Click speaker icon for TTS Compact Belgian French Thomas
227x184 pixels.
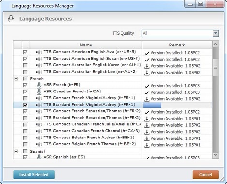point(39,144)
